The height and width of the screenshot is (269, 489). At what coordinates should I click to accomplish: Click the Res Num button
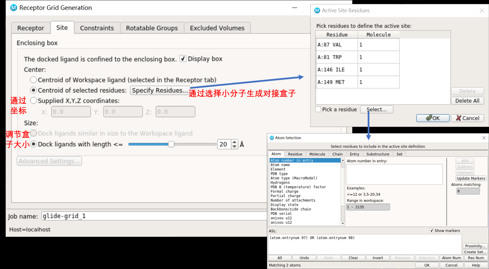[476, 258]
